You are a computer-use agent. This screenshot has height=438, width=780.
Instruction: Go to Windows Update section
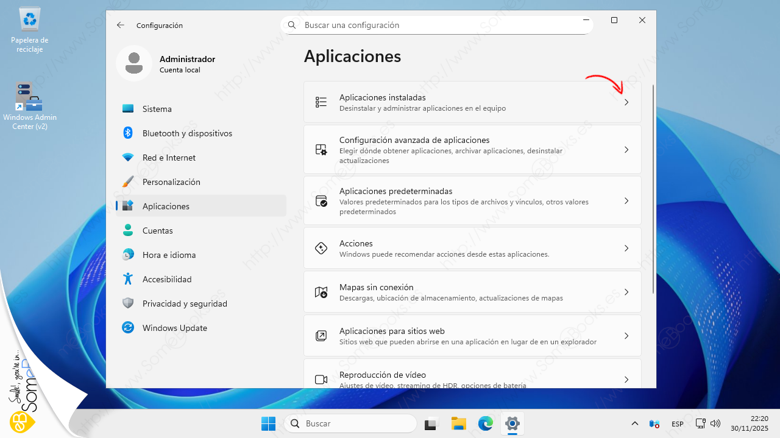[174, 328]
